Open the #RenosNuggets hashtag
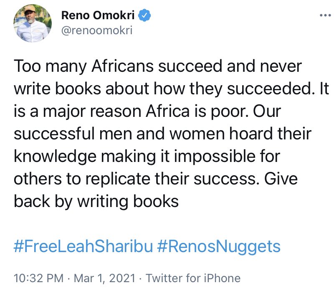This screenshot has height=293, width=334. [x=219, y=247]
